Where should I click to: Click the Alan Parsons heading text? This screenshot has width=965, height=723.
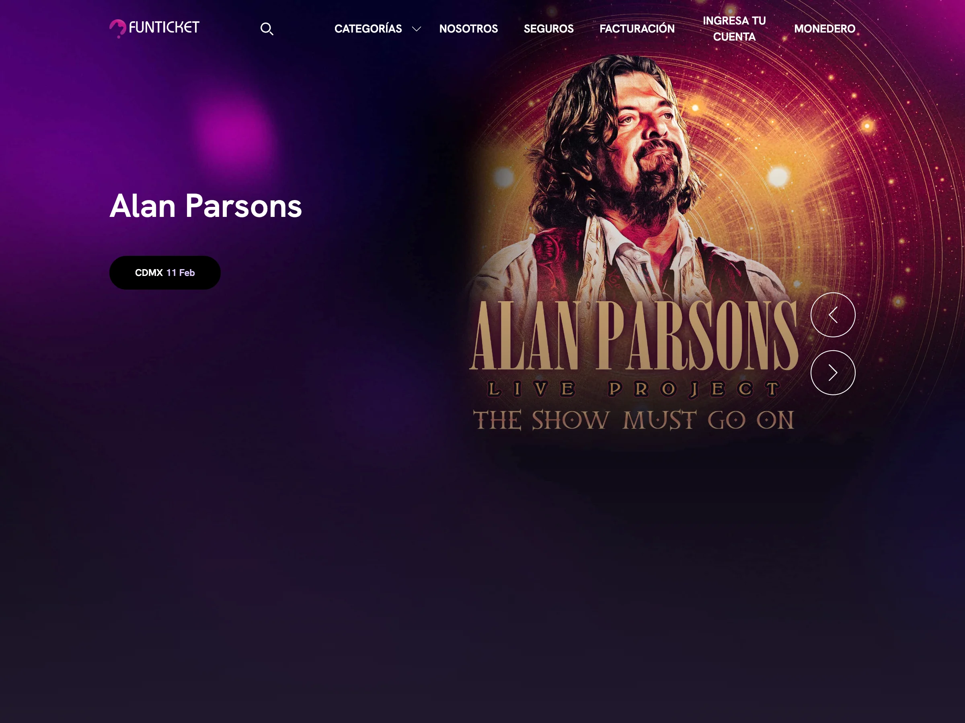click(x=205, y=206)
